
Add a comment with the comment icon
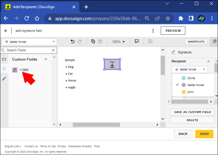[x=137, y=41]
